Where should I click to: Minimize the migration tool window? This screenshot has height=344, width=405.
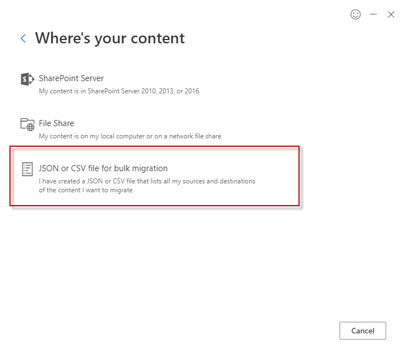click(x=373, y=14)
